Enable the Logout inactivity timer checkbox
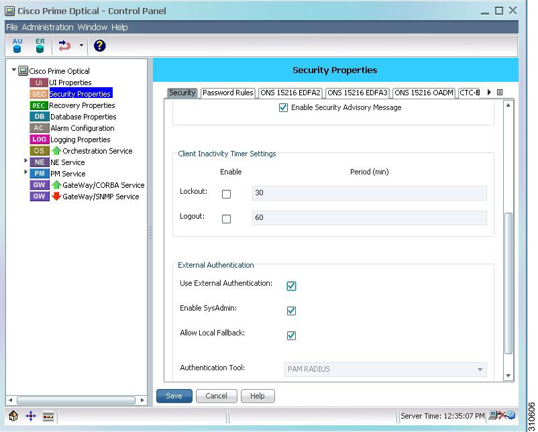 point(226,219)
